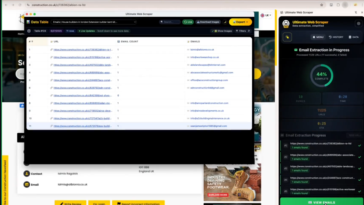
Task: Select progress item #3 able-landscap
Action: [x=321, y=168]
